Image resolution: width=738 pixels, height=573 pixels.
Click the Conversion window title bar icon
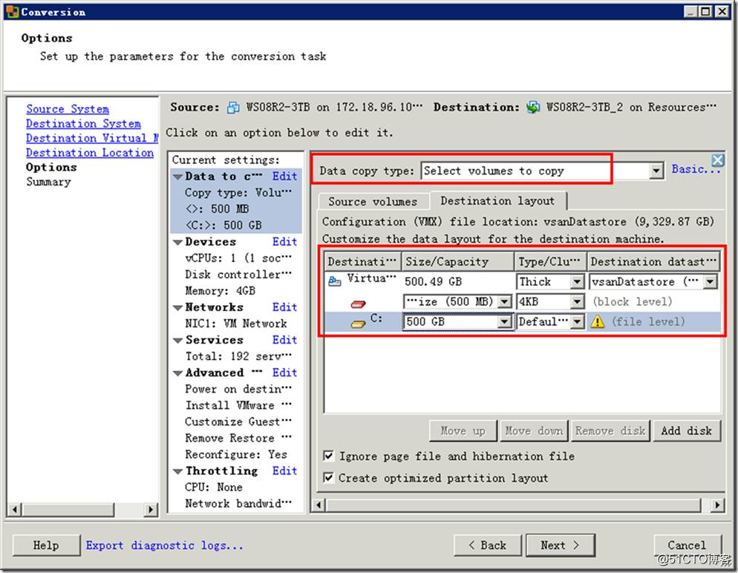coord(11,11)
